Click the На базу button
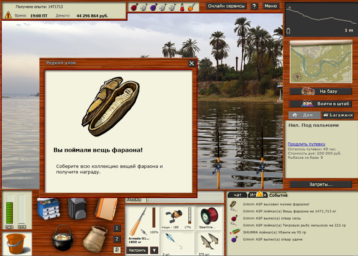This screenshot has height=256, width=358. pos(321,91)
